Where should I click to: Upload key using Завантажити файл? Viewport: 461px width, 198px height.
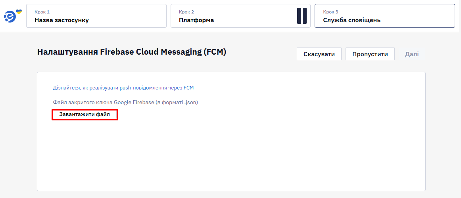click(x=85, y=114)
